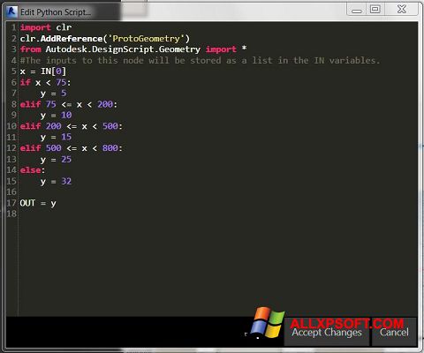Click the Edit Python Script title text
This screenshot has height=353, width=424.
click(x=56, y=12)
